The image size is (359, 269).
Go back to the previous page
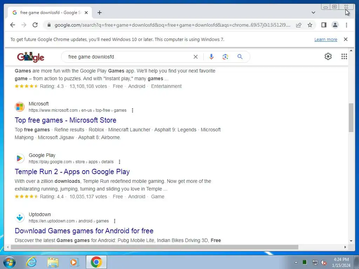pos(13,25)
